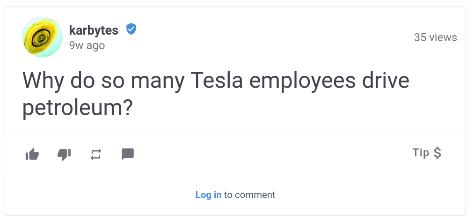
Task: Open the post permalink via '9w ago'
Action: pos(87,45)
